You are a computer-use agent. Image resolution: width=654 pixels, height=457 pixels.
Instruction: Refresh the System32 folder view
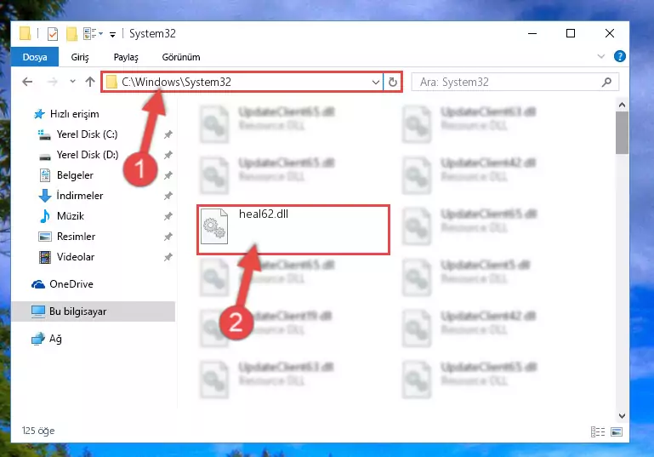point(392,83)
